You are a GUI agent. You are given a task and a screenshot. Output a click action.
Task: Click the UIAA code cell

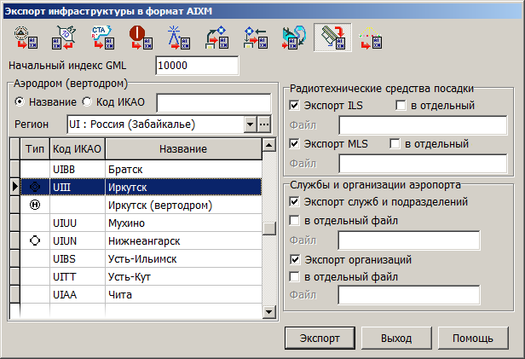[78, 295]
